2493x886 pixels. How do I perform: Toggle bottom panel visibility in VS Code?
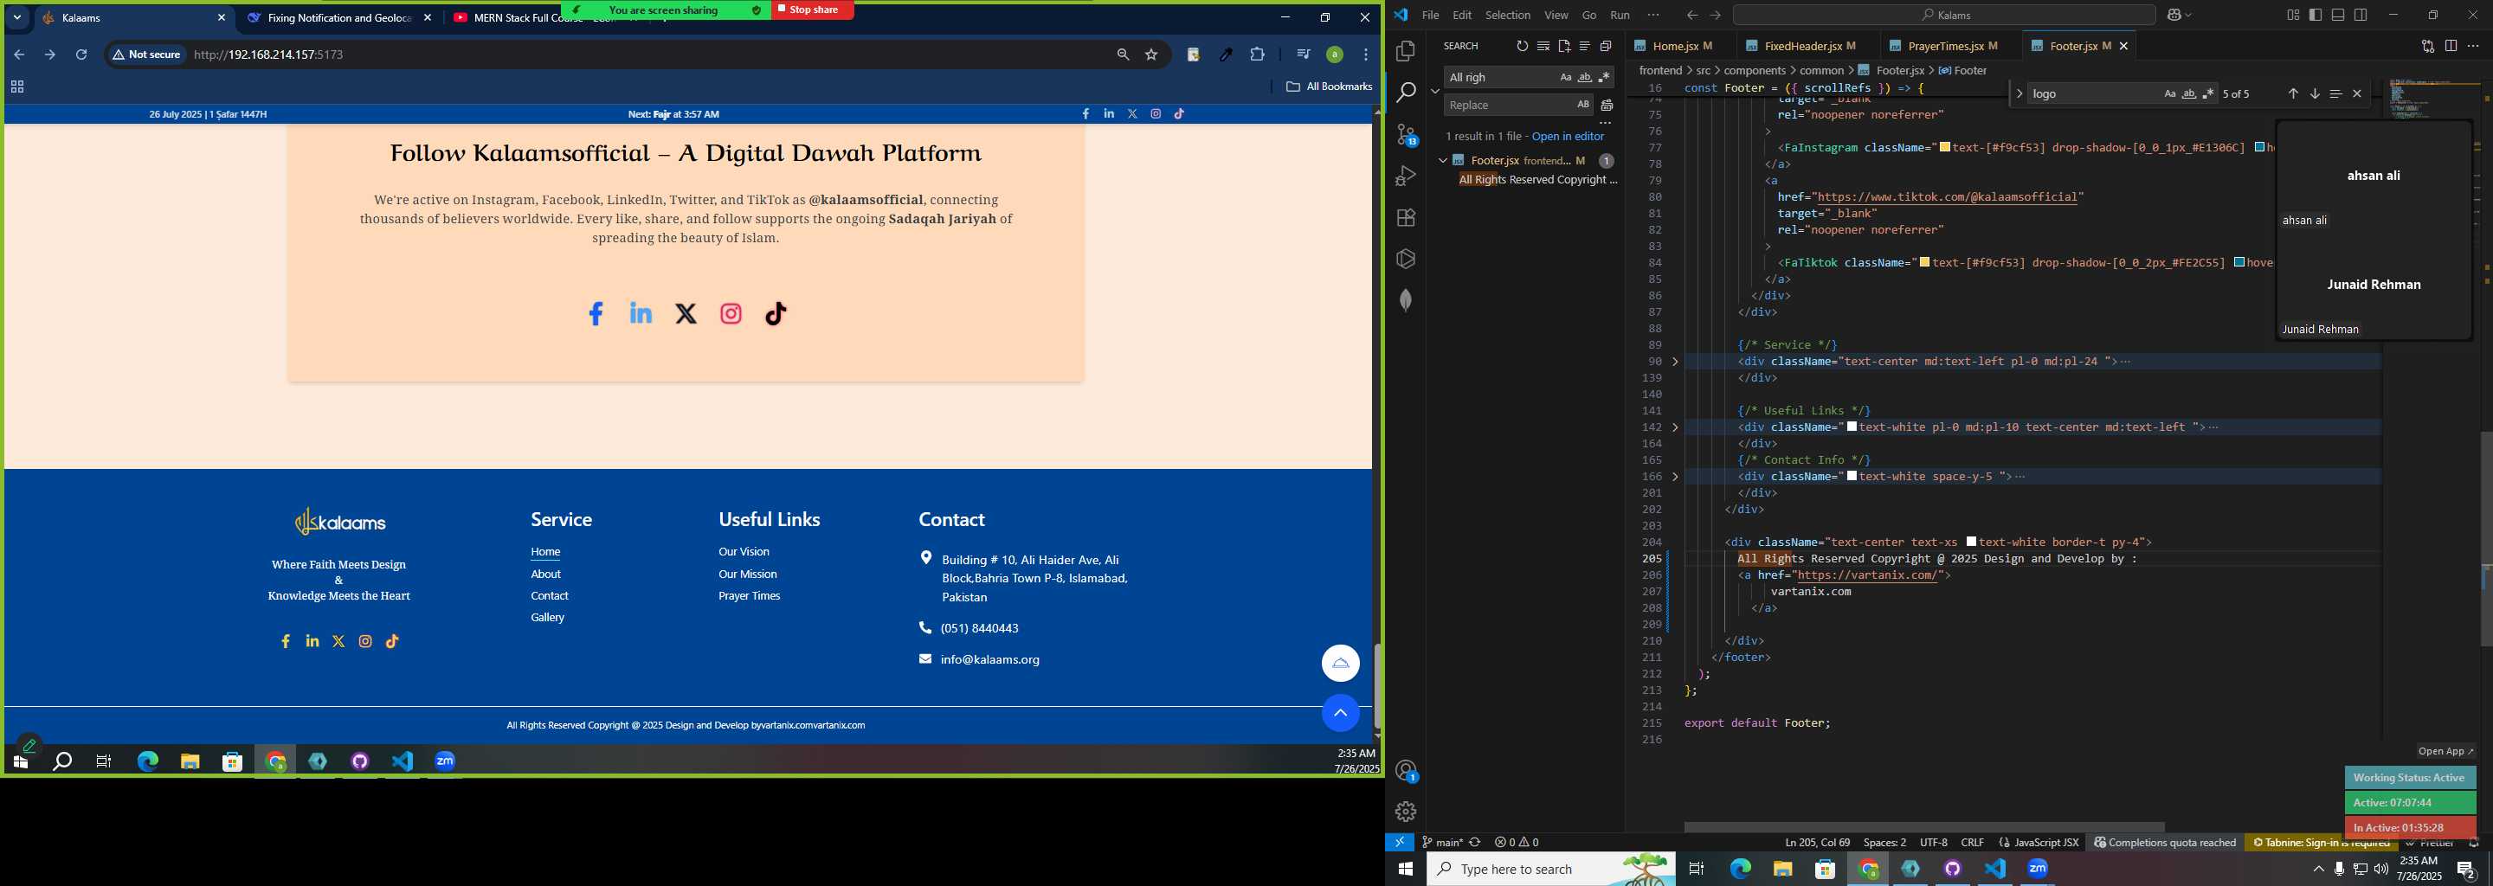click(x=2338, y=16)
